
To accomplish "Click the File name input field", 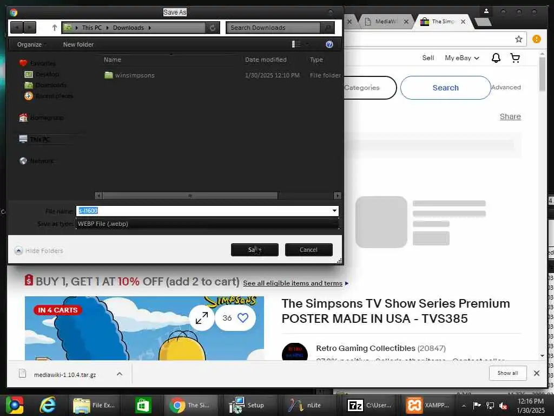I will click(x=203, y=211).
